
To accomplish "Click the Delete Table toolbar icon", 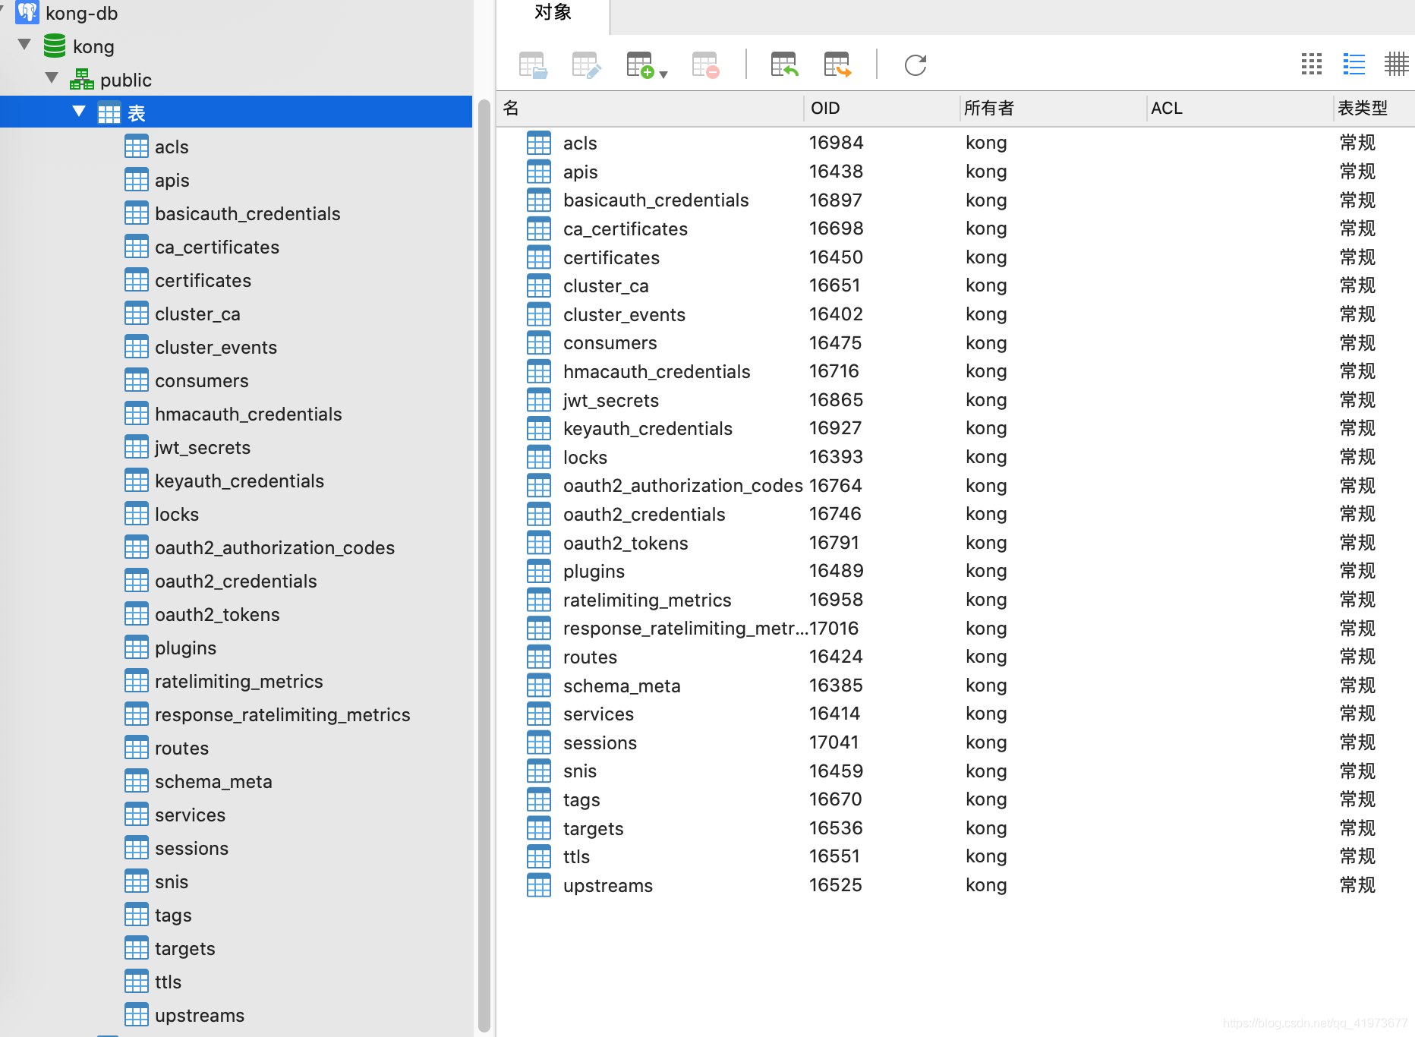I will pyautogui.click(x=705, y=65).
